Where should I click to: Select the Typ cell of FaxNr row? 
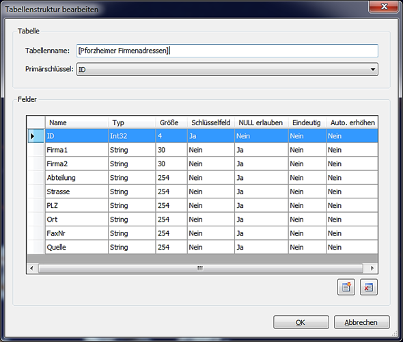tap(132, 233)
